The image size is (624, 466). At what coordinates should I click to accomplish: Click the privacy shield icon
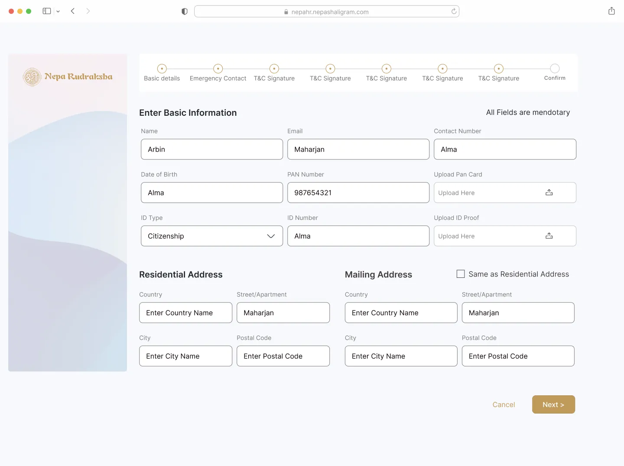(184, 11)
